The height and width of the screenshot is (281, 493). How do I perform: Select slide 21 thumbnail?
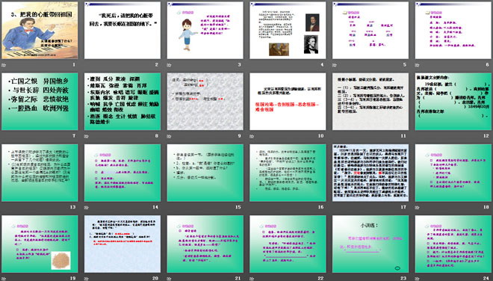[205, 244]
